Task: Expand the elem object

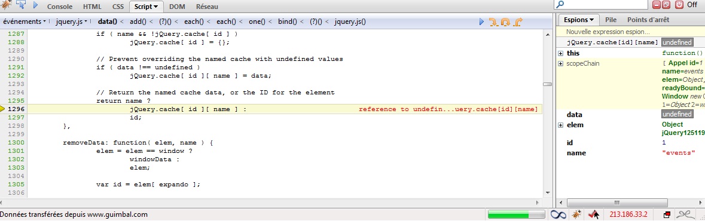Action: [x=560, y=125]
